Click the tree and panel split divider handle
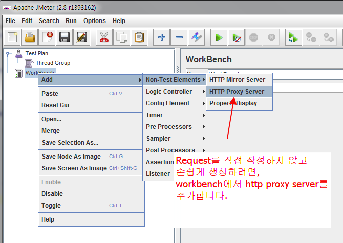Image resolution: width=343 pixels, height=243 pixels. point(178,144)
